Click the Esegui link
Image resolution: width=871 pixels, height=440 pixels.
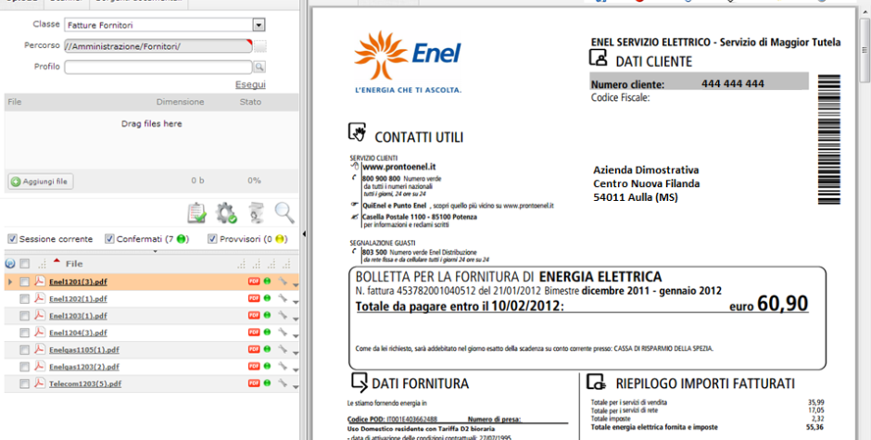point(250,84)
